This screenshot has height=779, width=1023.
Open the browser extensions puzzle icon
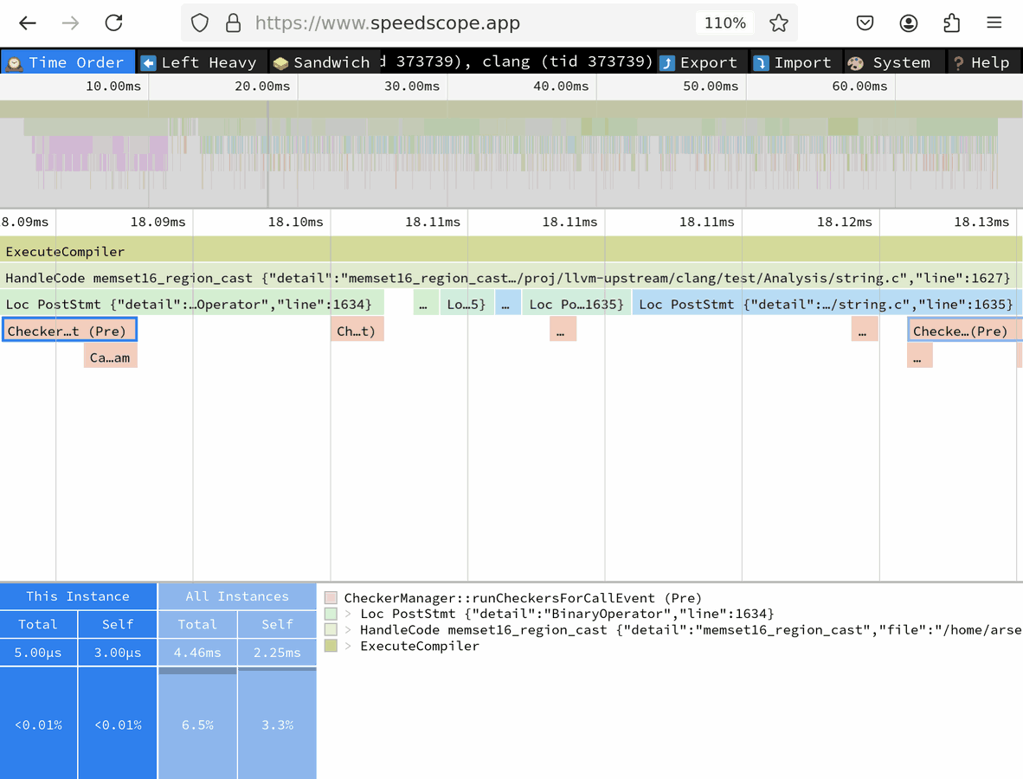point(951,23)
